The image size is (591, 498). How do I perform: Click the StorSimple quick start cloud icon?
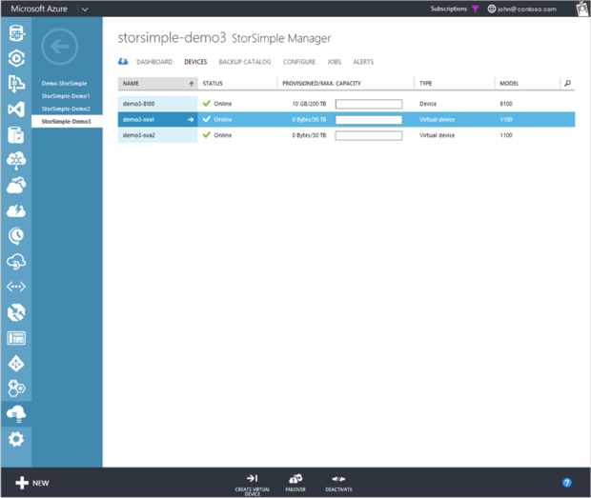point(123,62)
